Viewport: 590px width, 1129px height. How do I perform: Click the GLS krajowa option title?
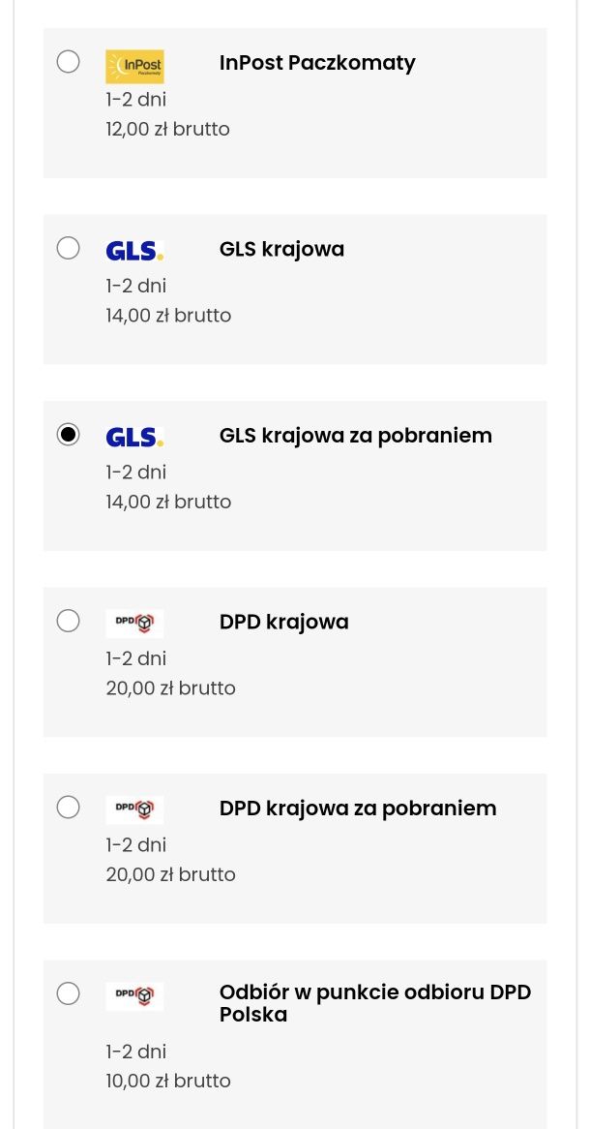coord(282,250)
